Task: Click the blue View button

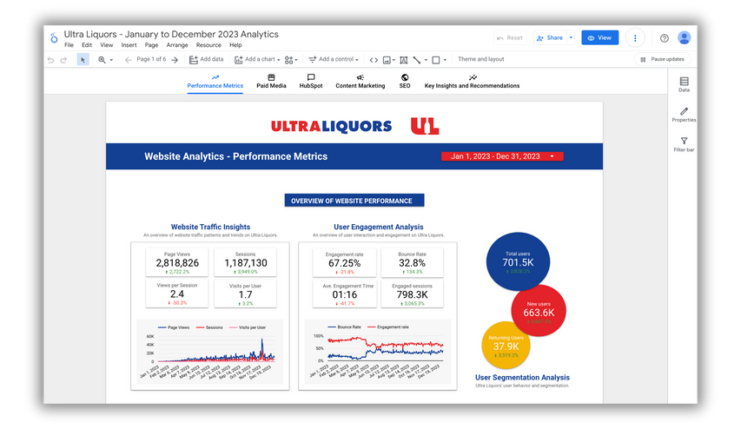Action: pos(599,38)
